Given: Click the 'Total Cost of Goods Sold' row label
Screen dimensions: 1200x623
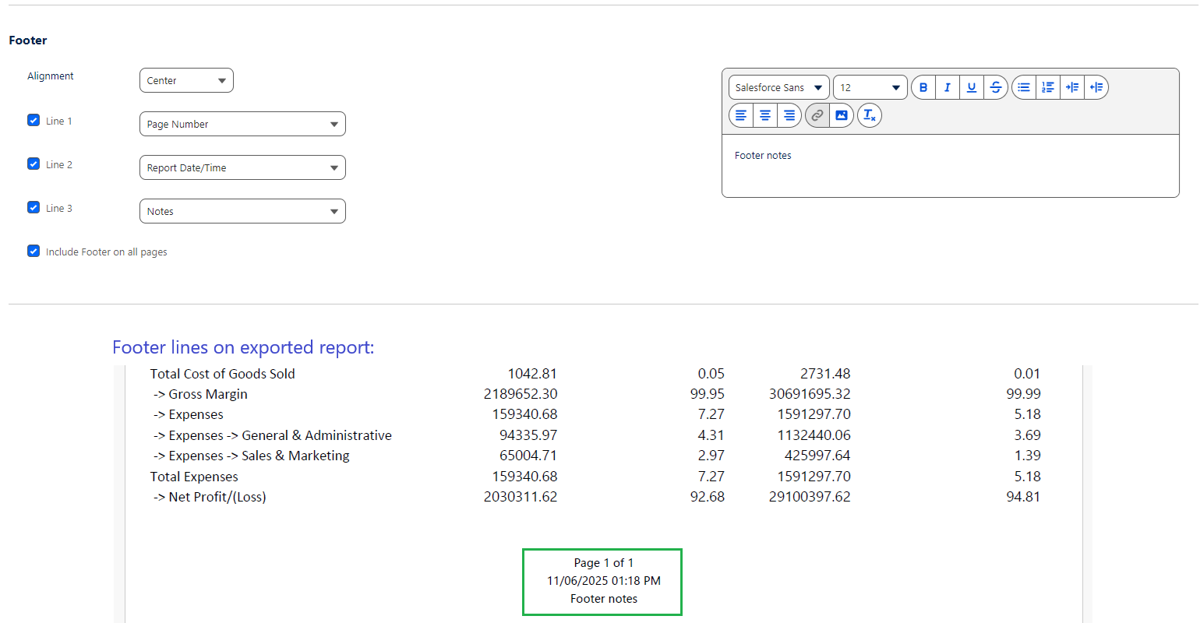Looking at the screenshot, I should tap(223, 374).
